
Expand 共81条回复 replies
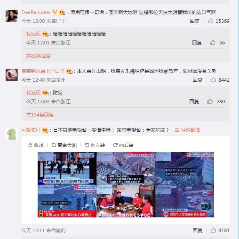coord(38,56)
